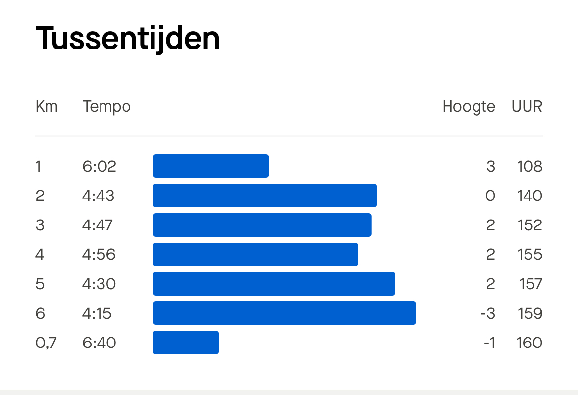Click the elevation value -3

[488, 314]
